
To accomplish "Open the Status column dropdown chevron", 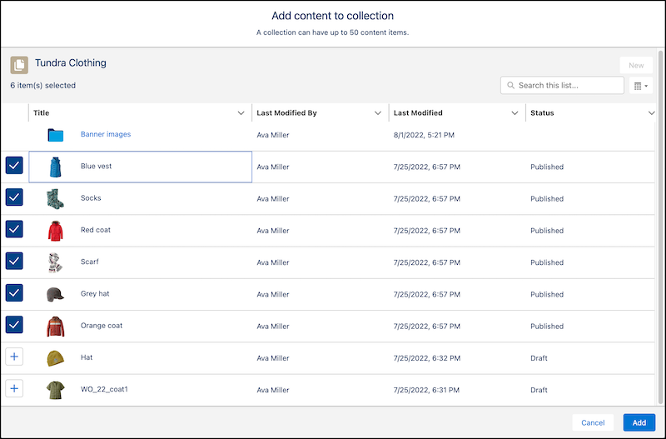I will [x=651, y=113].
